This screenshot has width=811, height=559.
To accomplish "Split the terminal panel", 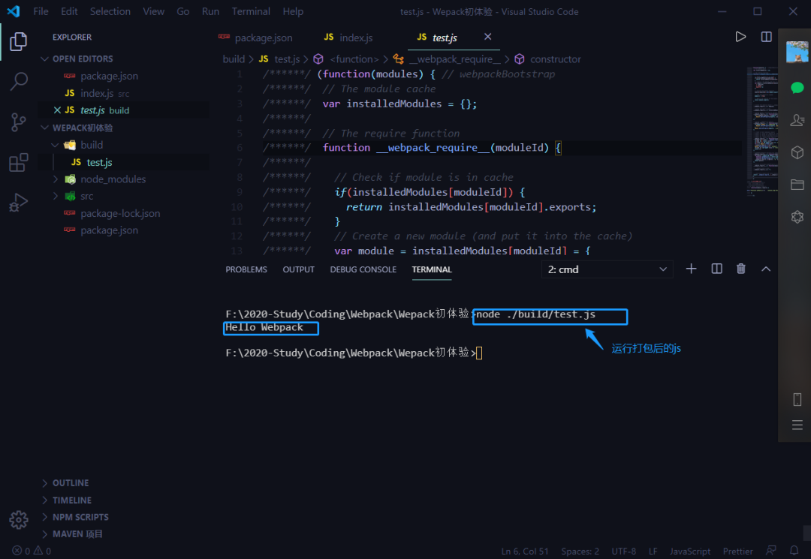I will pyautogui.click(x=717, y=269).
